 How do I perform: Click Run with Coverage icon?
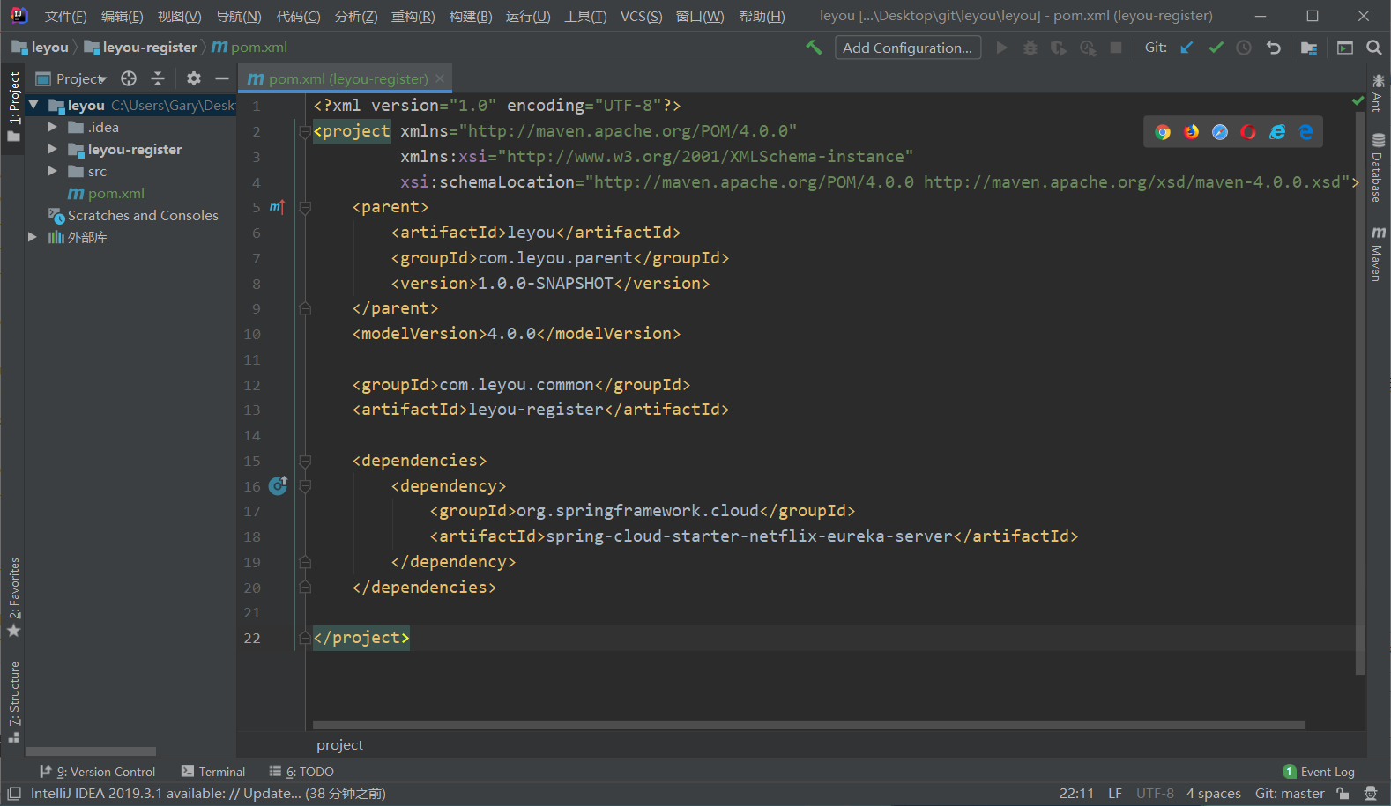pyautogui.click(x=1059, y=48)
